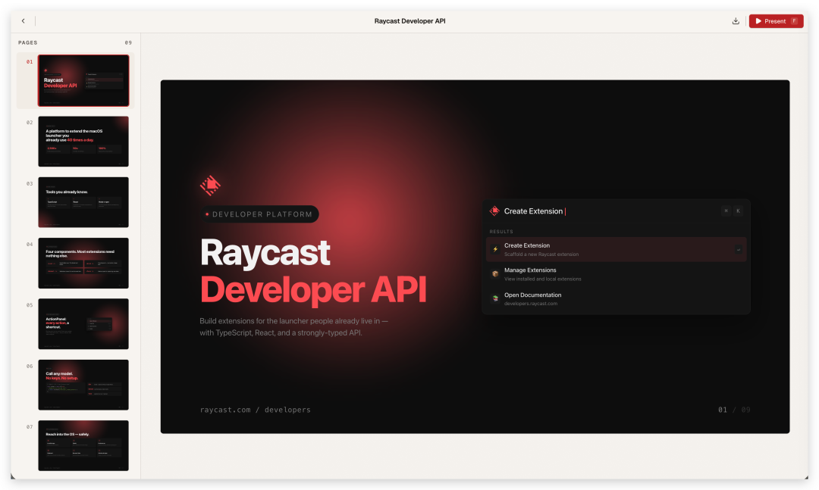Open page 04 'Four components' thumbnail
Image resolution: width=819 pixels, height=490 pixels.
pyautogui.click(x=83, y=263)
